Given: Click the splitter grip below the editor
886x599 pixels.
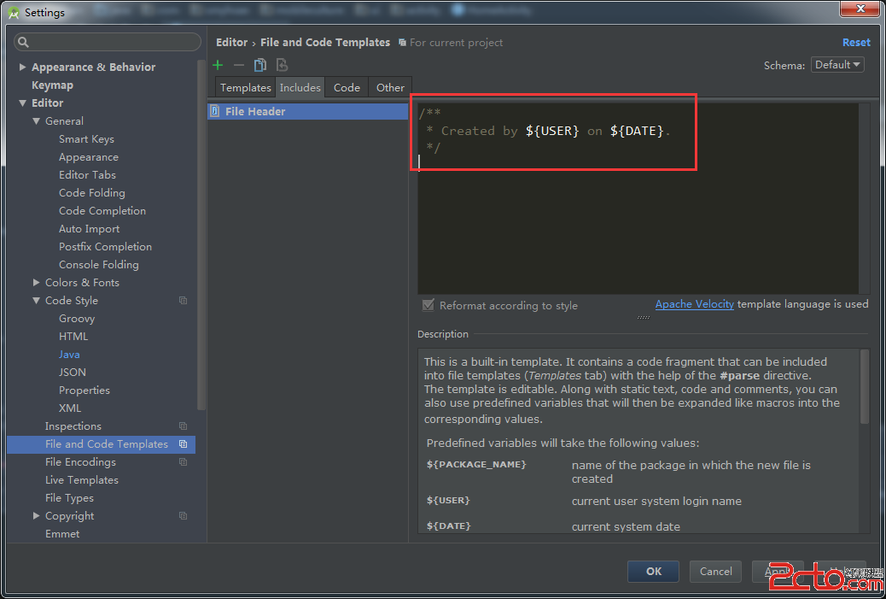Looking at the screenshot, I should tap(643, 317).
